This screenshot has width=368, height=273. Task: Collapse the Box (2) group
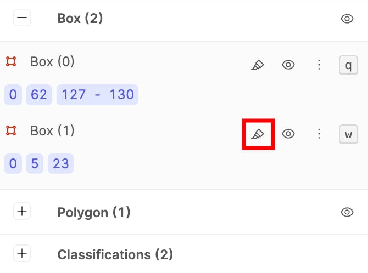coord(22,18)
